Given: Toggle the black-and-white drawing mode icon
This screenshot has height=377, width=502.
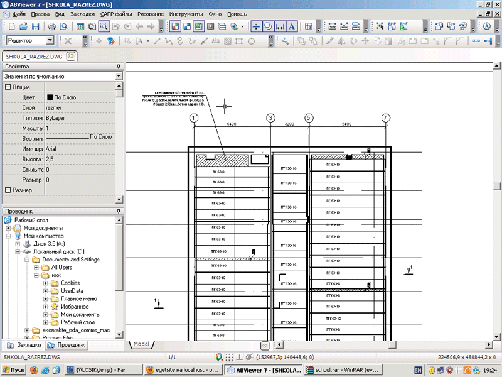Looking at the screenshot, I should pyautogui.click(x=186, y=26).
